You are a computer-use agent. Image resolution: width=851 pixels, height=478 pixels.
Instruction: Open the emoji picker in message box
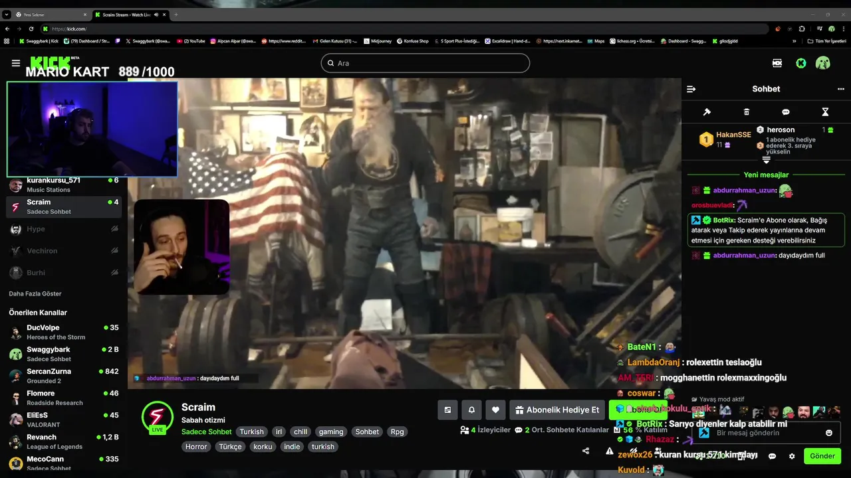click(x=828, y=433)
